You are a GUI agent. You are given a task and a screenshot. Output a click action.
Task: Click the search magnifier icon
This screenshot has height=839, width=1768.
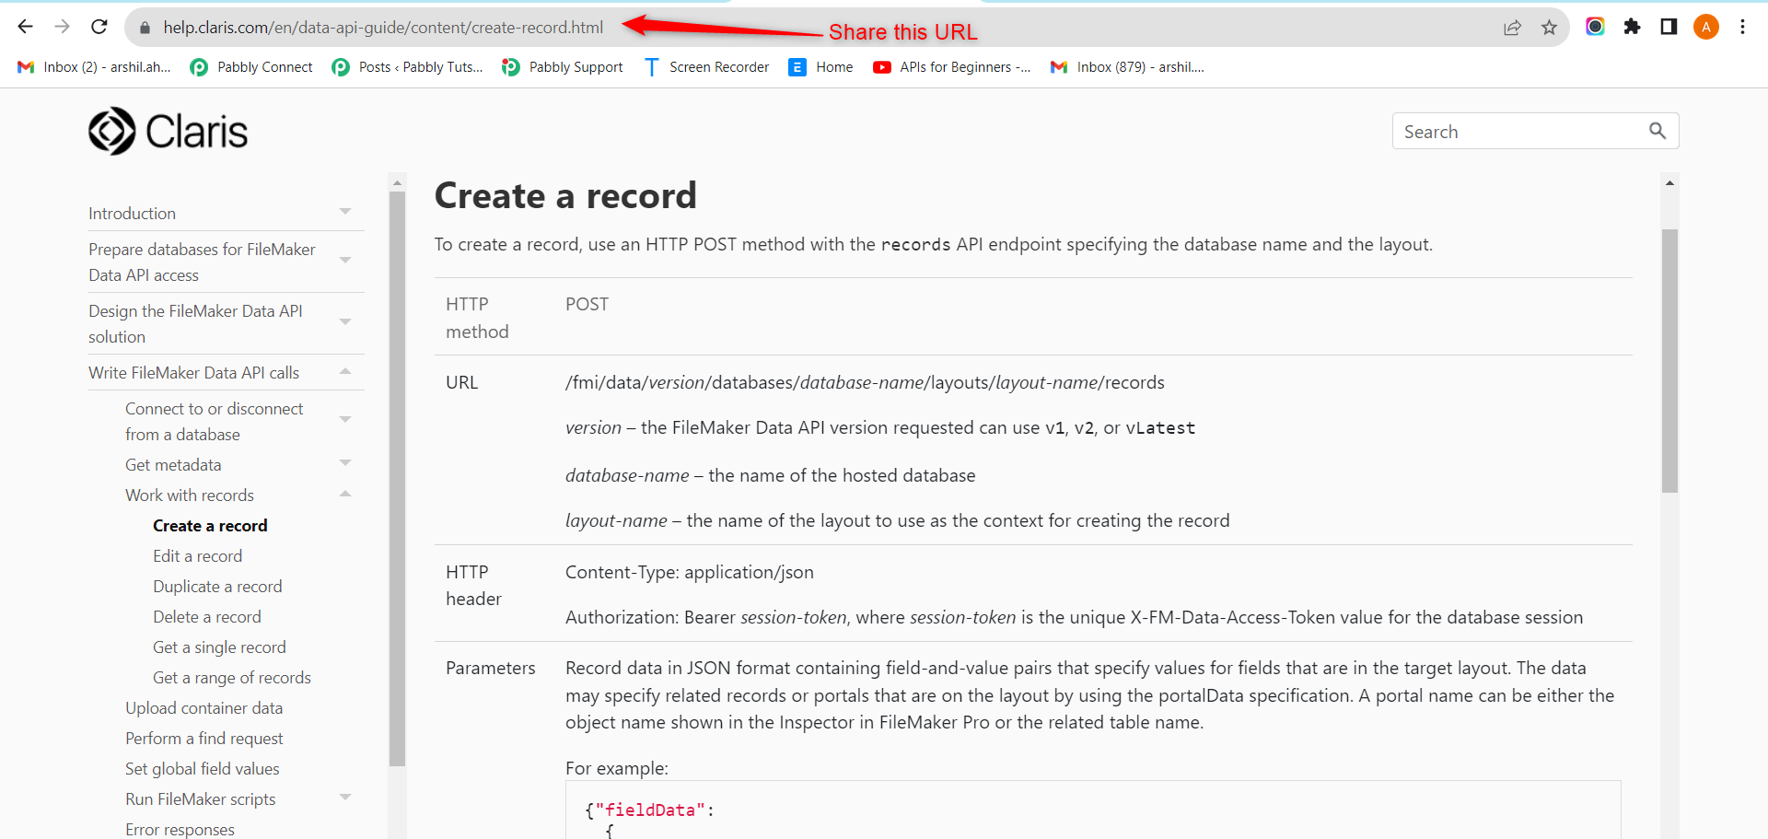point(1657,131)
